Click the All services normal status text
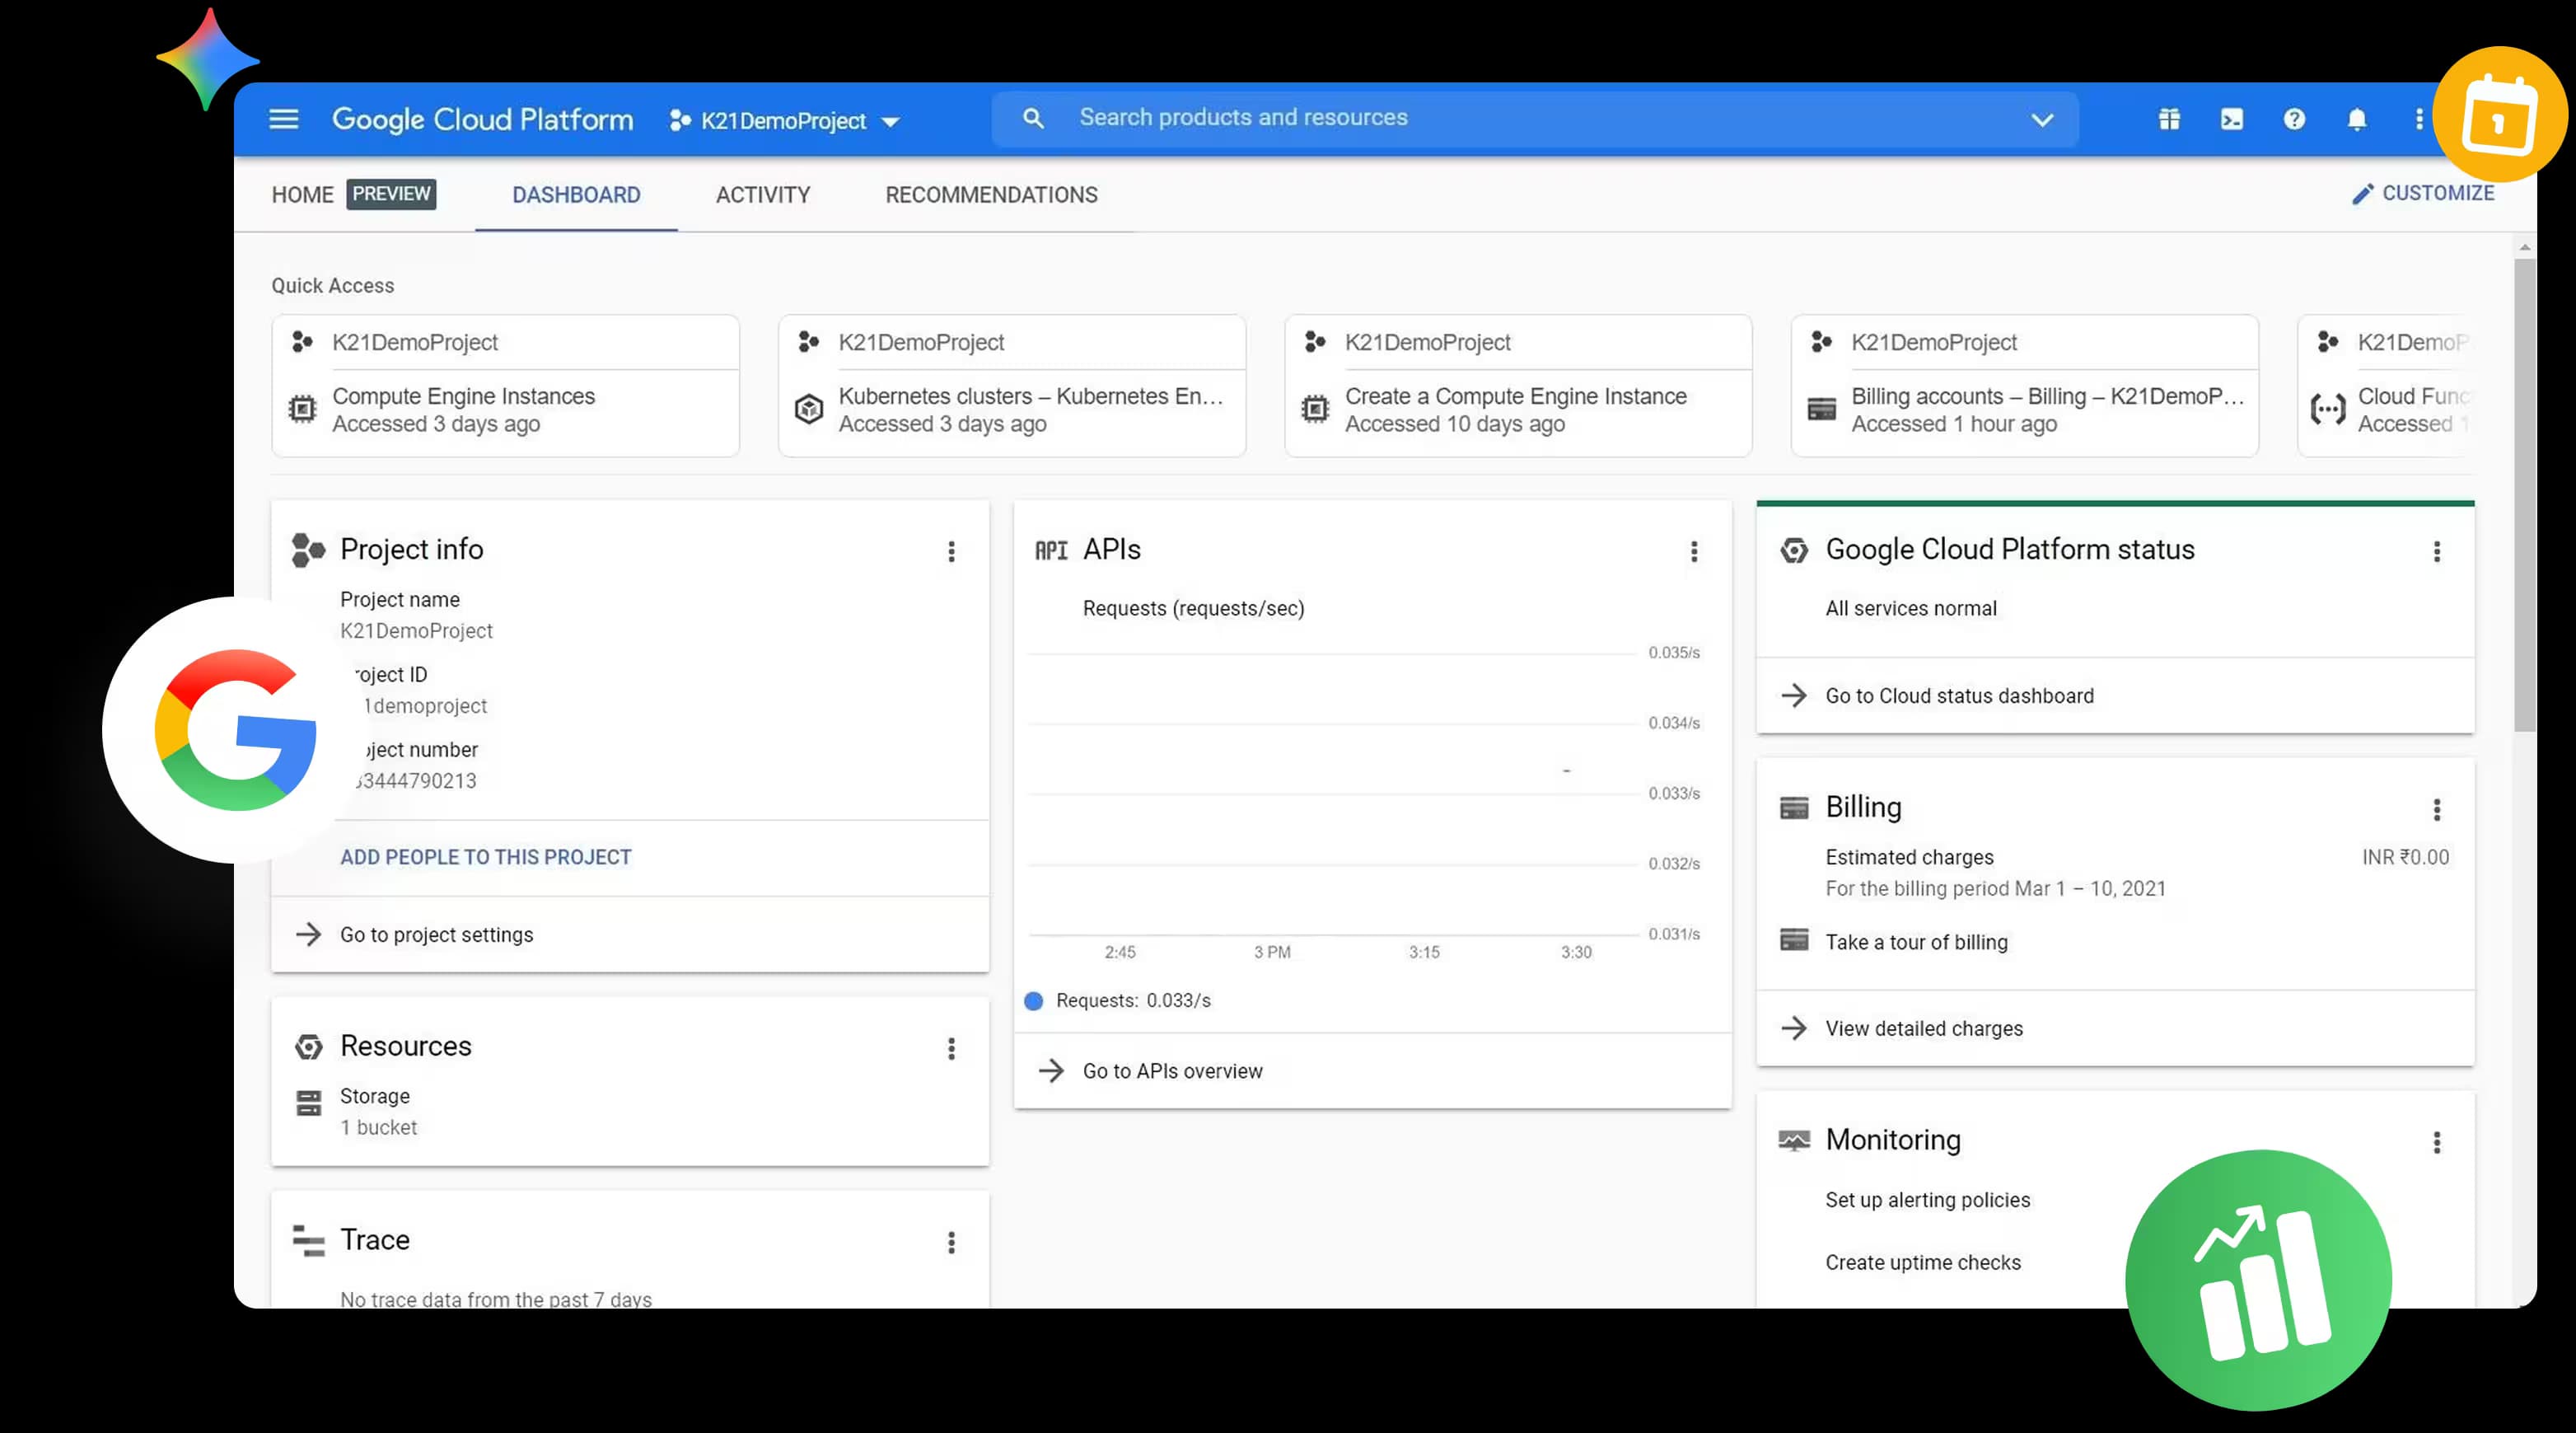The width and height of the screenshot is (2576, 1433). [x=1910, y=609]
